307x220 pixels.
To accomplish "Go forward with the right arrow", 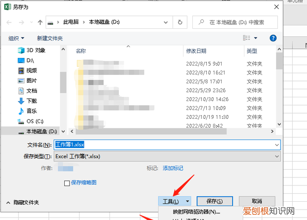I will point(21,23).
